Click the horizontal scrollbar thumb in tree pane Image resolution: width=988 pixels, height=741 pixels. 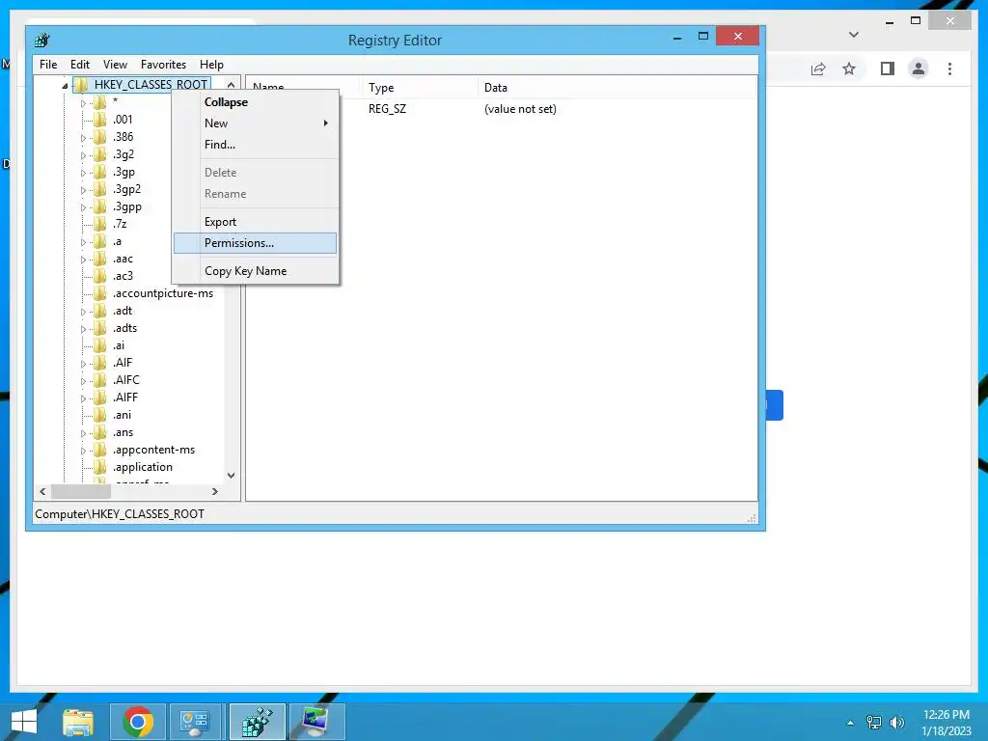point(81,491)
